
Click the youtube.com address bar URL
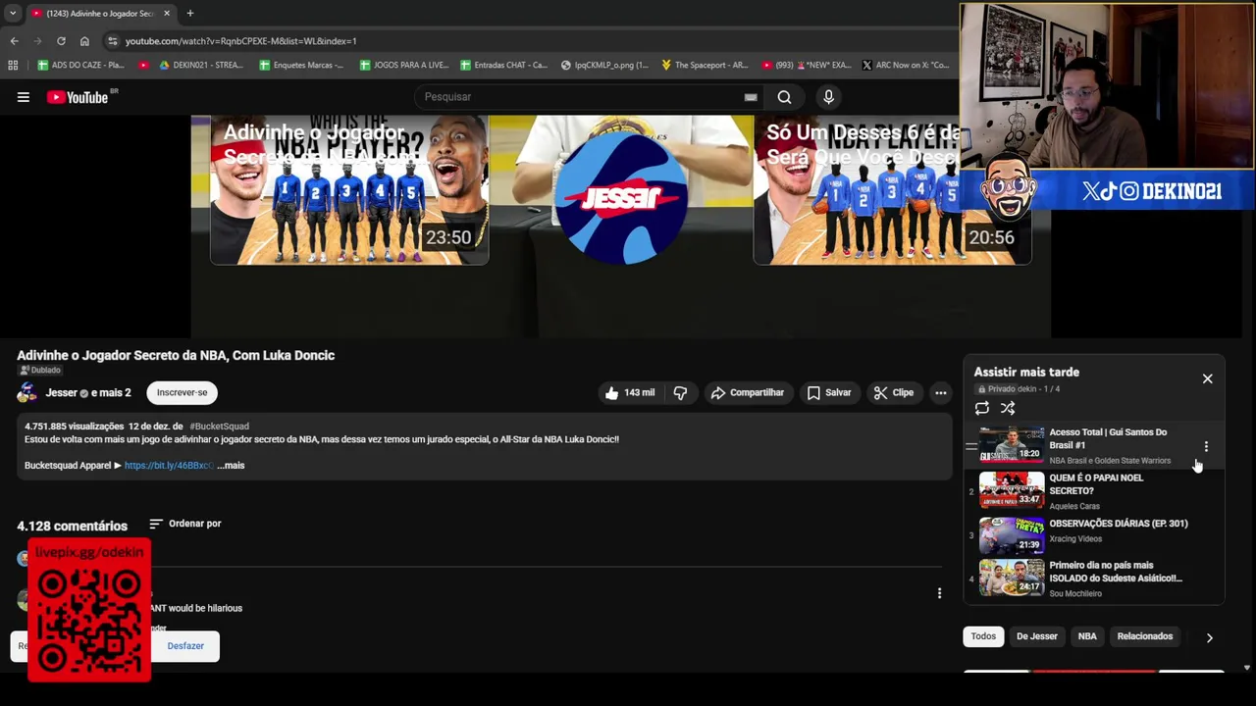click(x=240, y=41)
